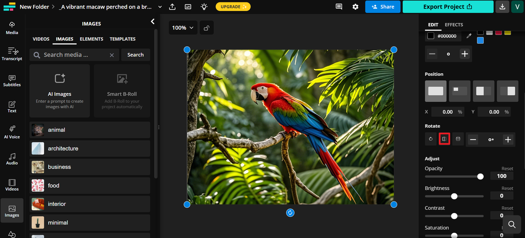525x238 pixels.
Task: Click the #000000 color swatch
Action: (431, 36)
